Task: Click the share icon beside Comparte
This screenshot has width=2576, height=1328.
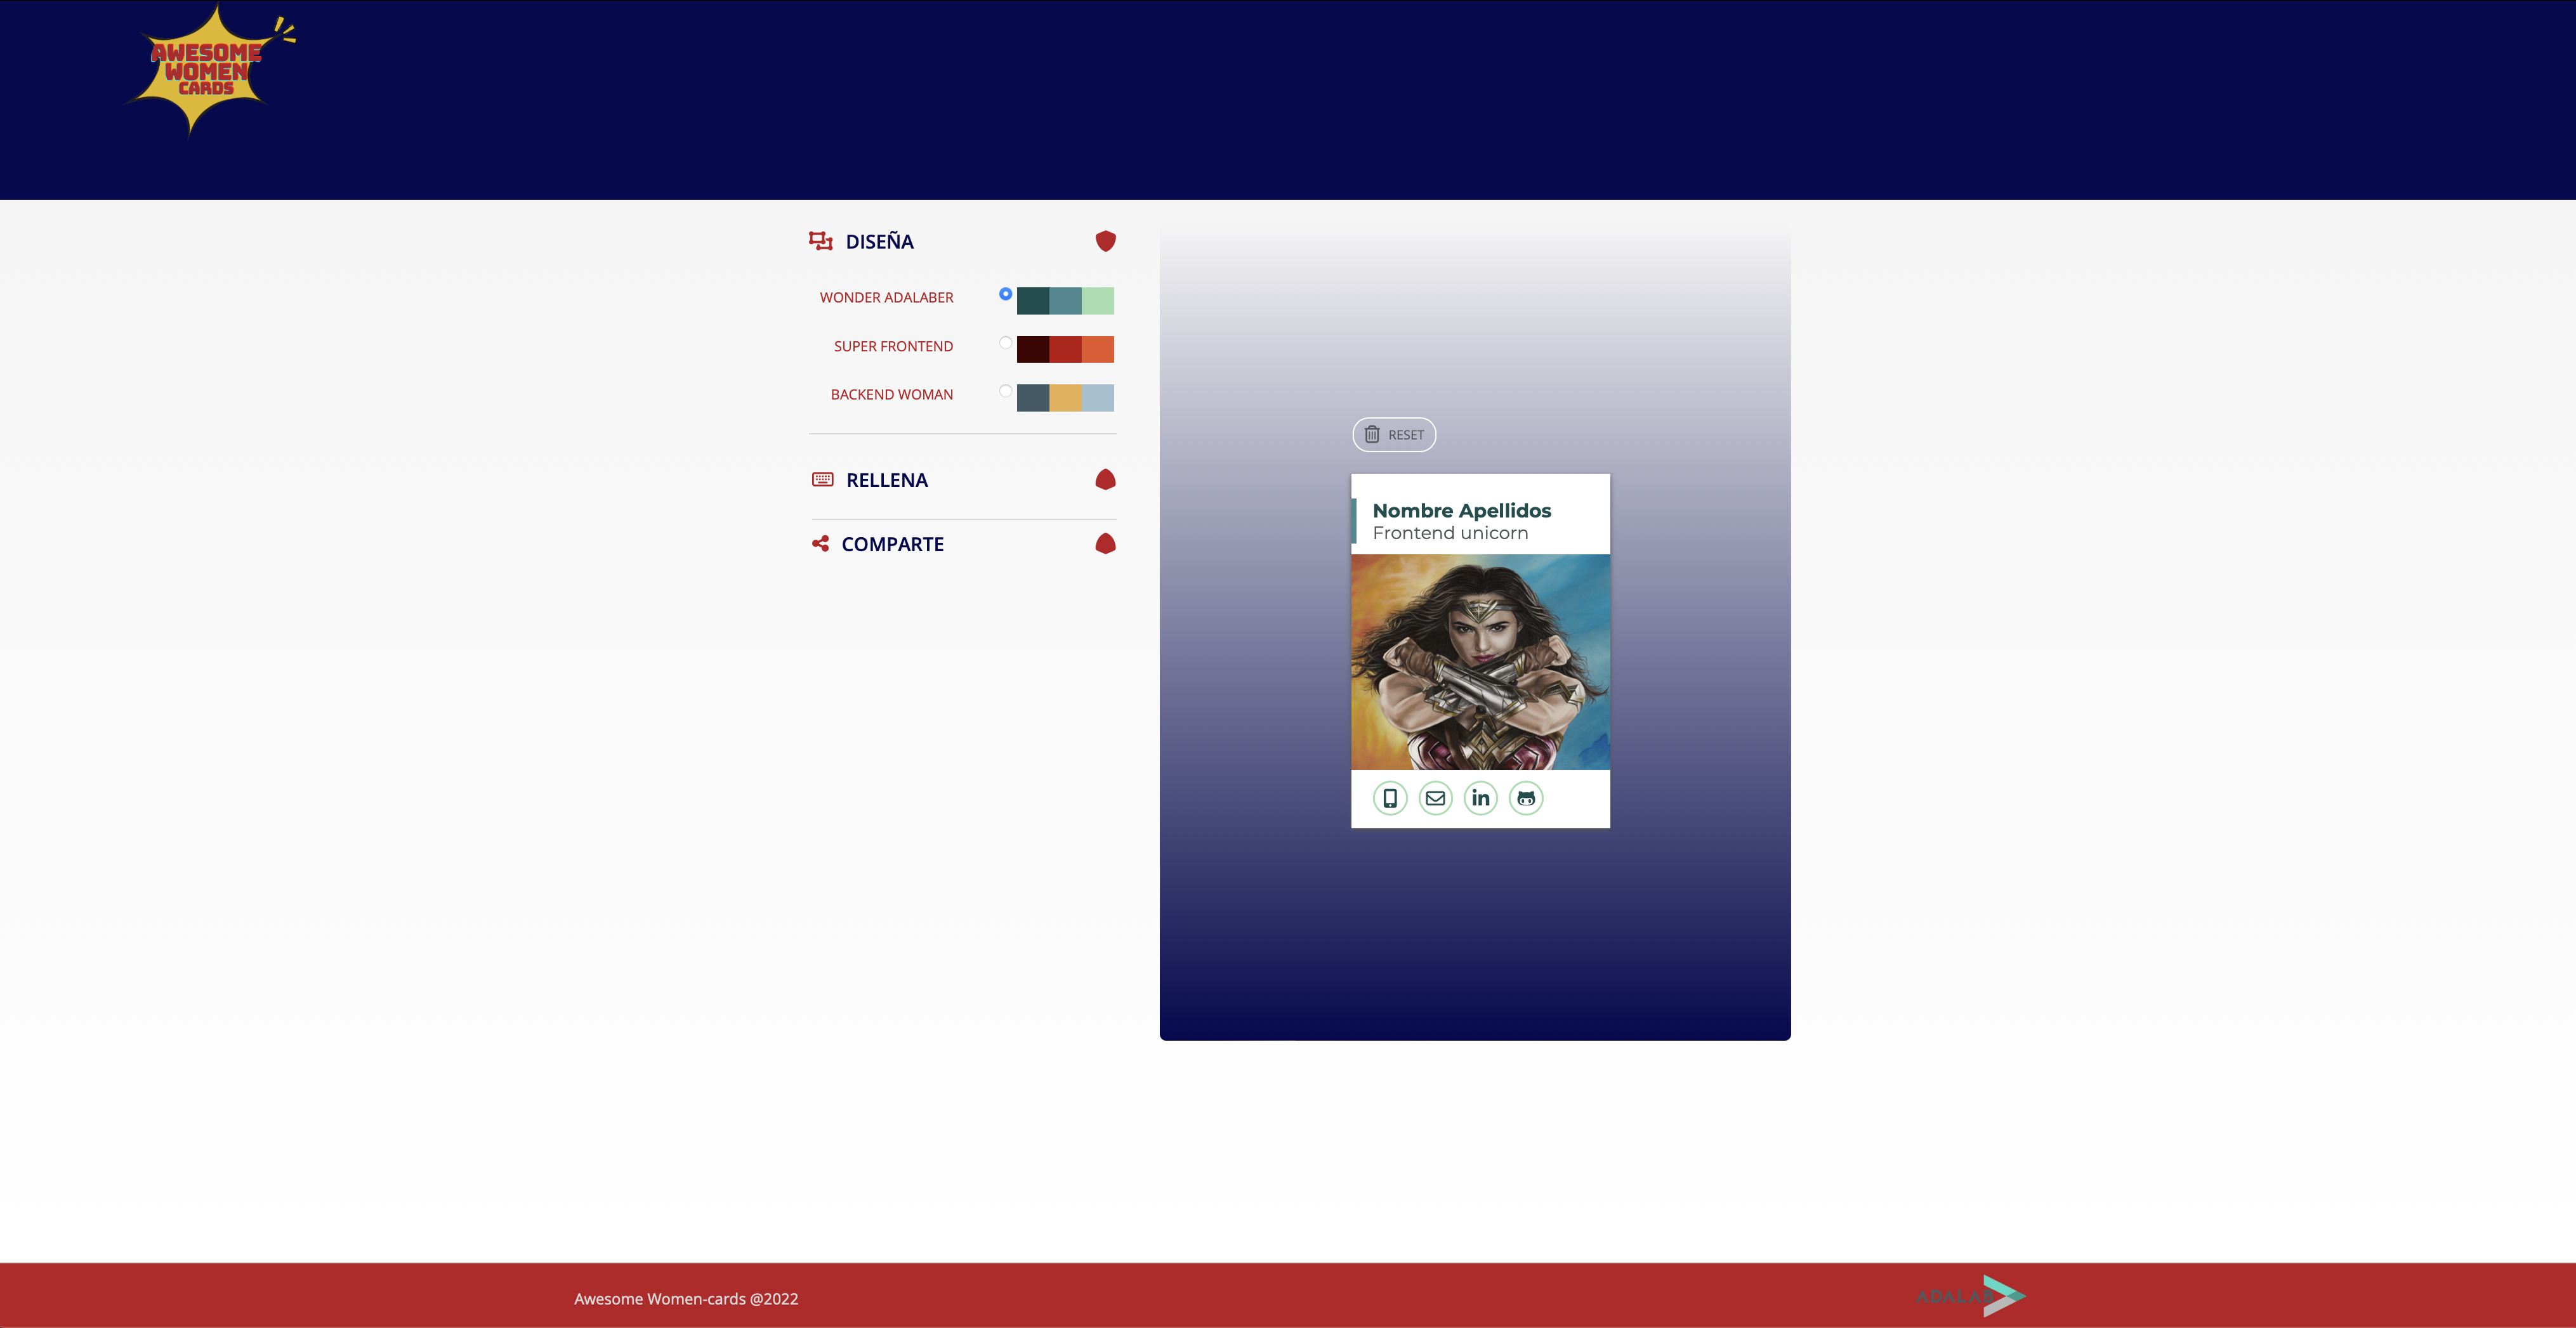Action: pos(820,544)
